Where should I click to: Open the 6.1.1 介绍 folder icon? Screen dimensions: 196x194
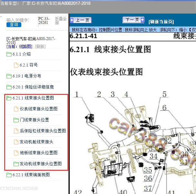point(9,54)
